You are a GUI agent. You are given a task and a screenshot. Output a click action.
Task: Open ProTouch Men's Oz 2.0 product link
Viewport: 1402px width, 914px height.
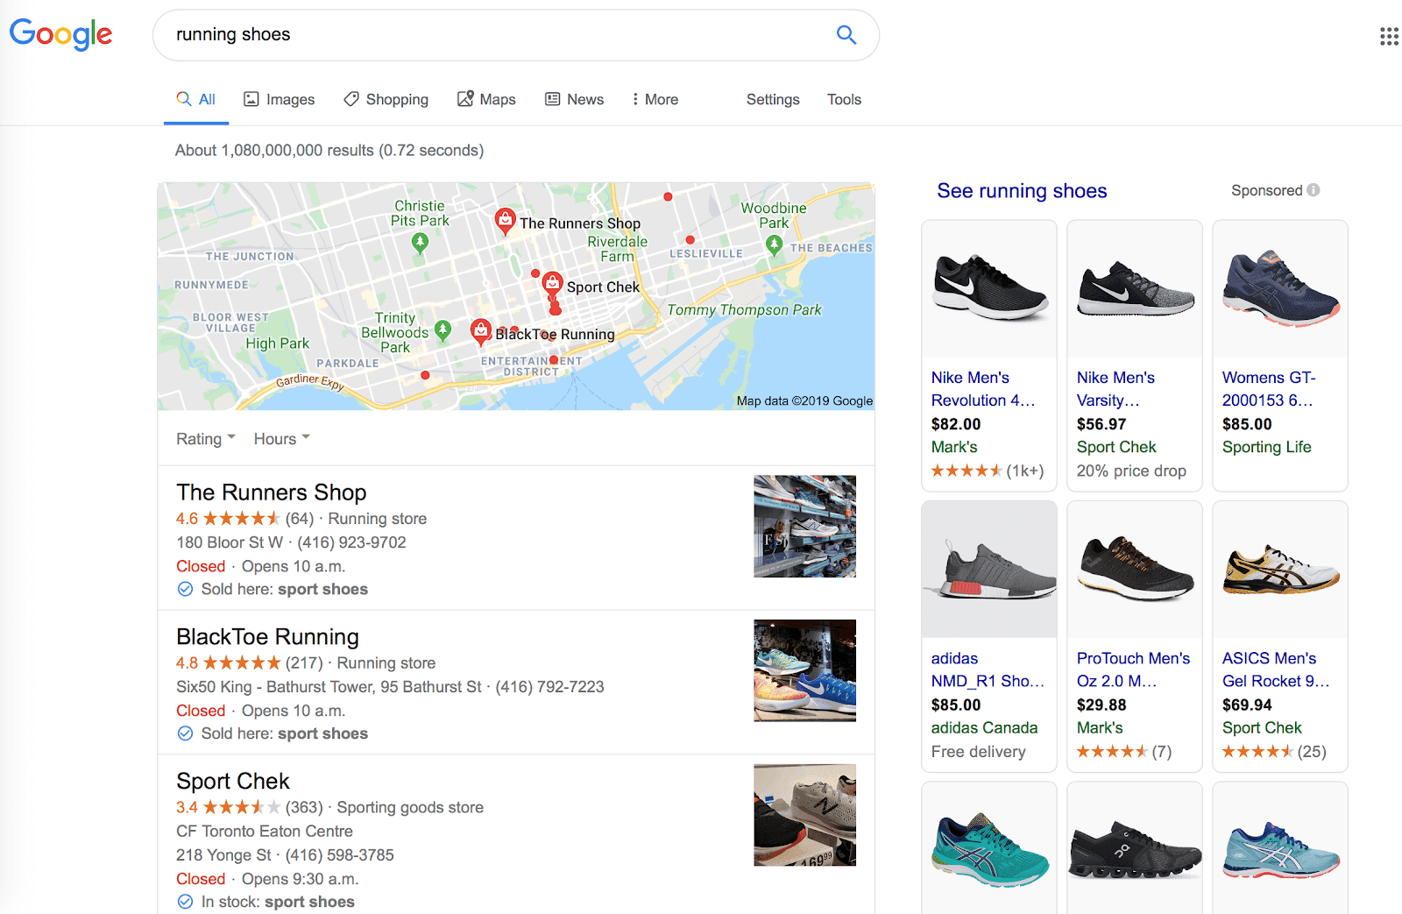pos(1133,670)
